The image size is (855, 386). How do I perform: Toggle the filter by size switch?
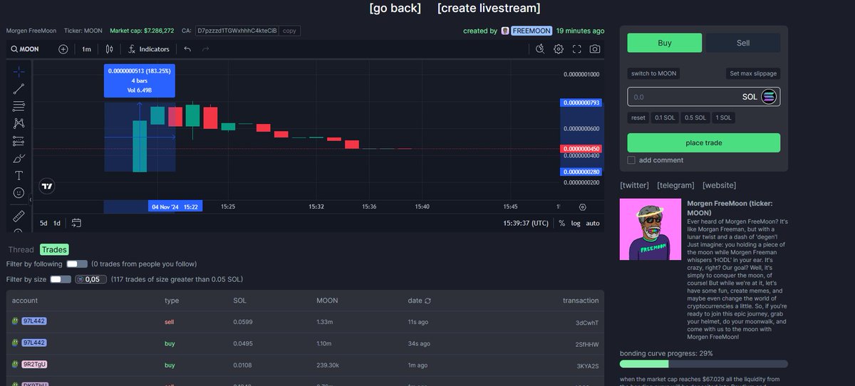pos(61,279)
